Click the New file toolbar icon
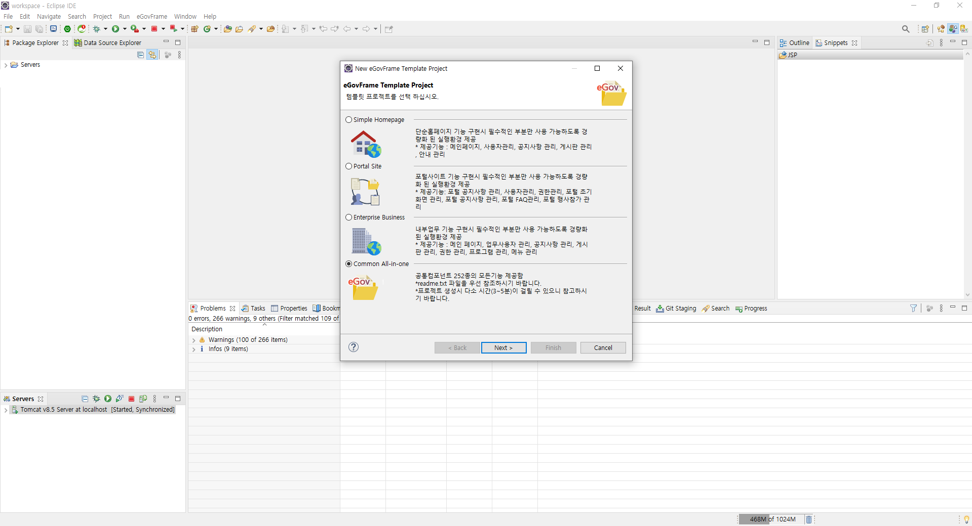972x526 pixels. (9, 29)
